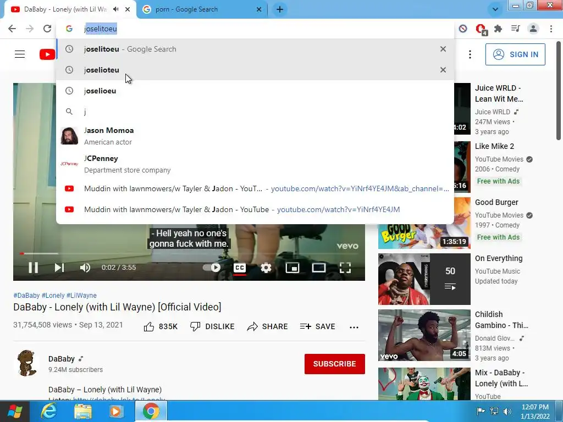Open the DaBaby channel avatar

[x=26, y=363]
